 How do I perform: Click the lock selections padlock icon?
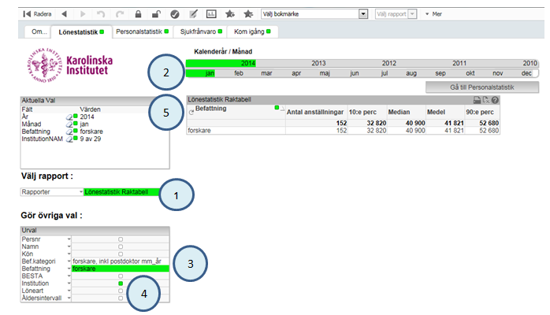(138, 14)
